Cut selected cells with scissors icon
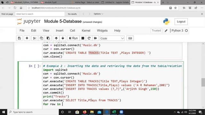Screen dimensions: 205x115 click(x=35, y=38)
